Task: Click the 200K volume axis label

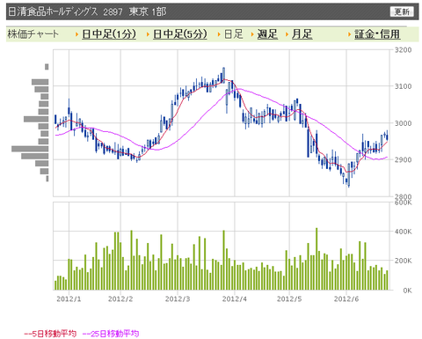Action: click(x=404, y=261)
